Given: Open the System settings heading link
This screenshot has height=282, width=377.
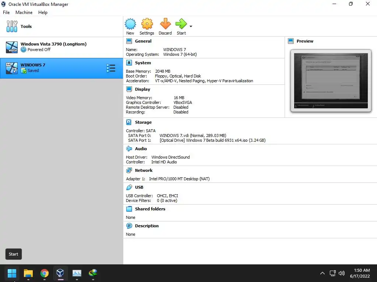Looking at the screenshot, I should [143, 63].
